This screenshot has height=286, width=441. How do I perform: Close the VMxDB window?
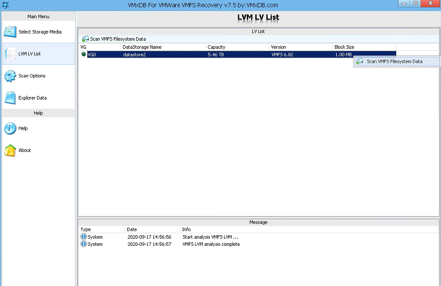[x=430, y=4]
